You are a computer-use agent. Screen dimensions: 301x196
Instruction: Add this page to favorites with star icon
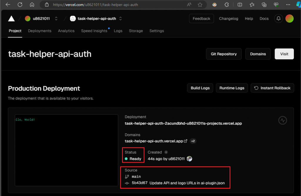(200, 5)
